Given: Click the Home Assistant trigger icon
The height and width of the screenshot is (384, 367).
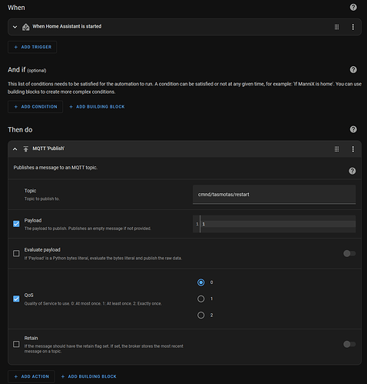Looking at the screenshot, I should [x=25, y=27].
